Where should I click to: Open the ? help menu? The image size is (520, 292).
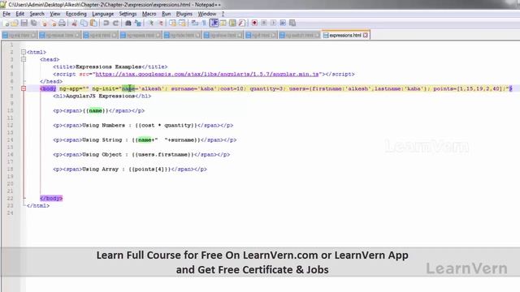223,14
